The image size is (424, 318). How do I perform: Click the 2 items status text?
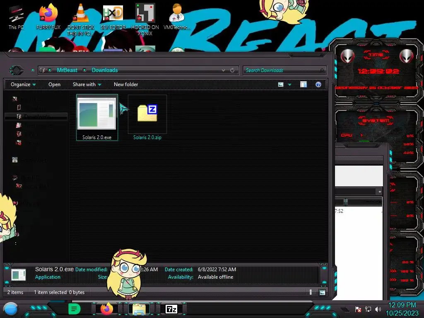tap(15, 292)
